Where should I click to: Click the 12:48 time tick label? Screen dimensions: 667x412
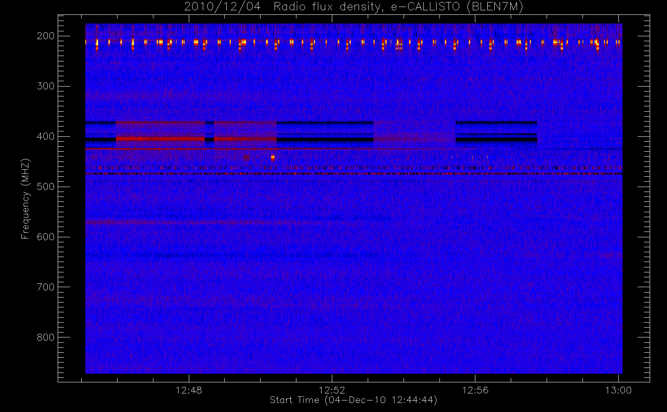tap(189, 390)
